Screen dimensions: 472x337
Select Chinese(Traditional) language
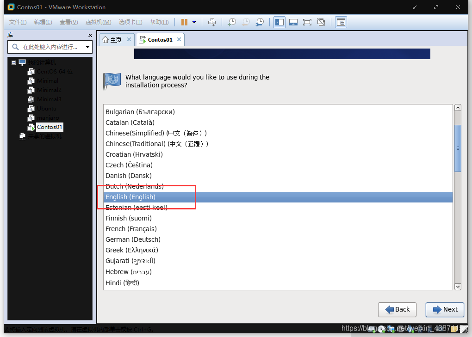tap(278, 144)
